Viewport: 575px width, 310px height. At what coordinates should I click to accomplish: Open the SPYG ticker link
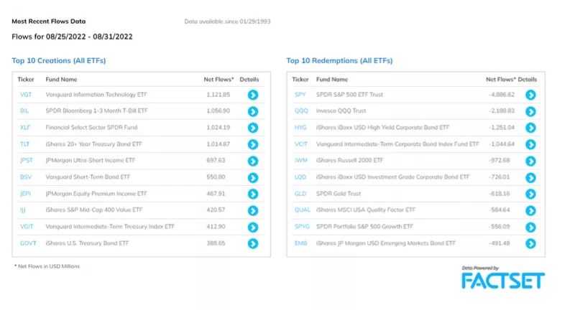point(302,227)
